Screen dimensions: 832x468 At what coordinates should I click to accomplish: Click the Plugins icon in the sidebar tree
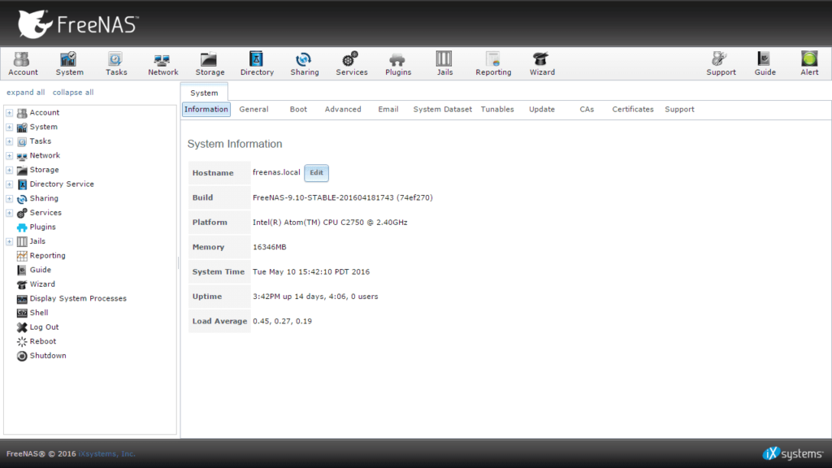coord(22,227)
